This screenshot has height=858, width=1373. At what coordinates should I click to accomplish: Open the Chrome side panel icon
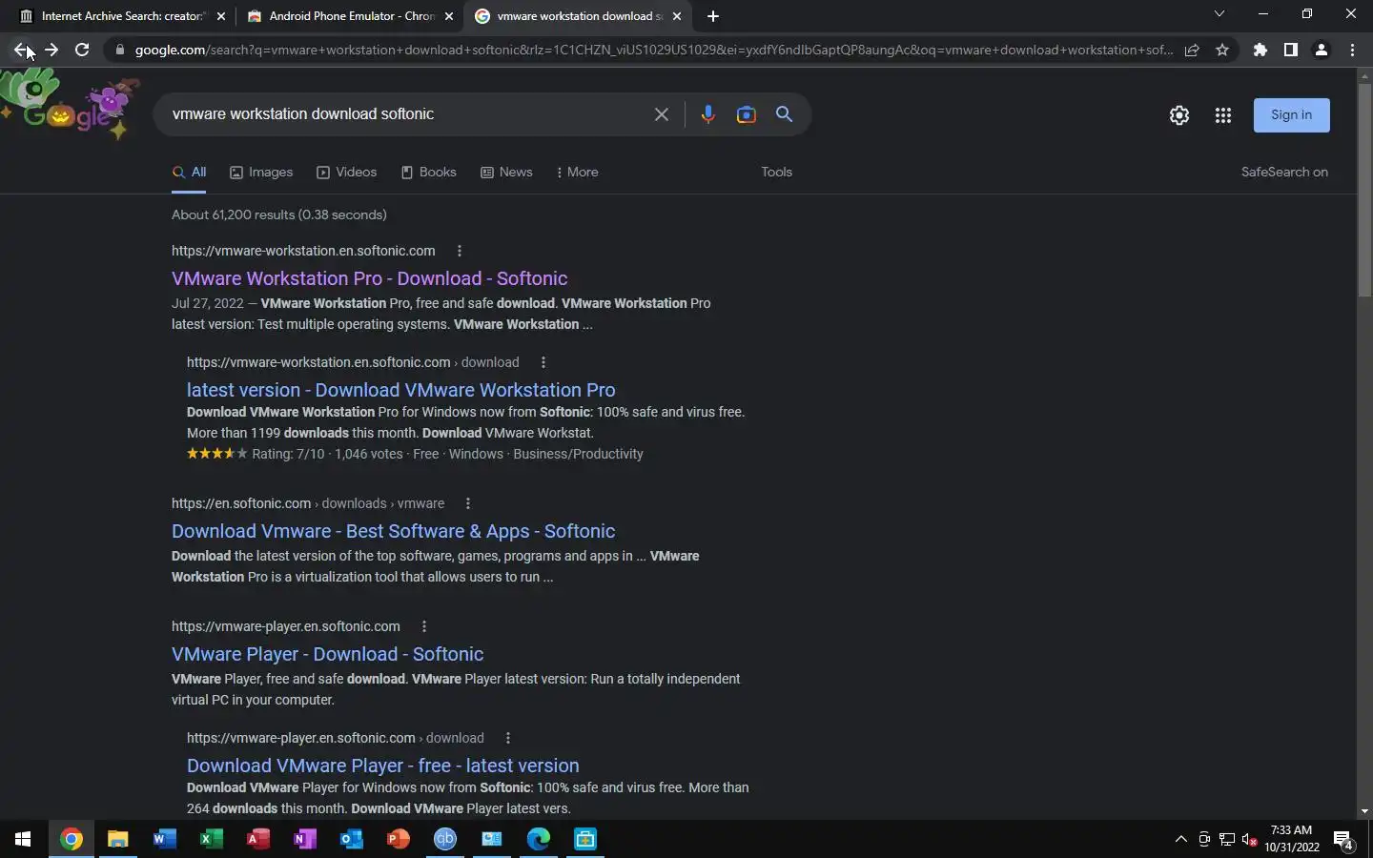point(1291,50)
